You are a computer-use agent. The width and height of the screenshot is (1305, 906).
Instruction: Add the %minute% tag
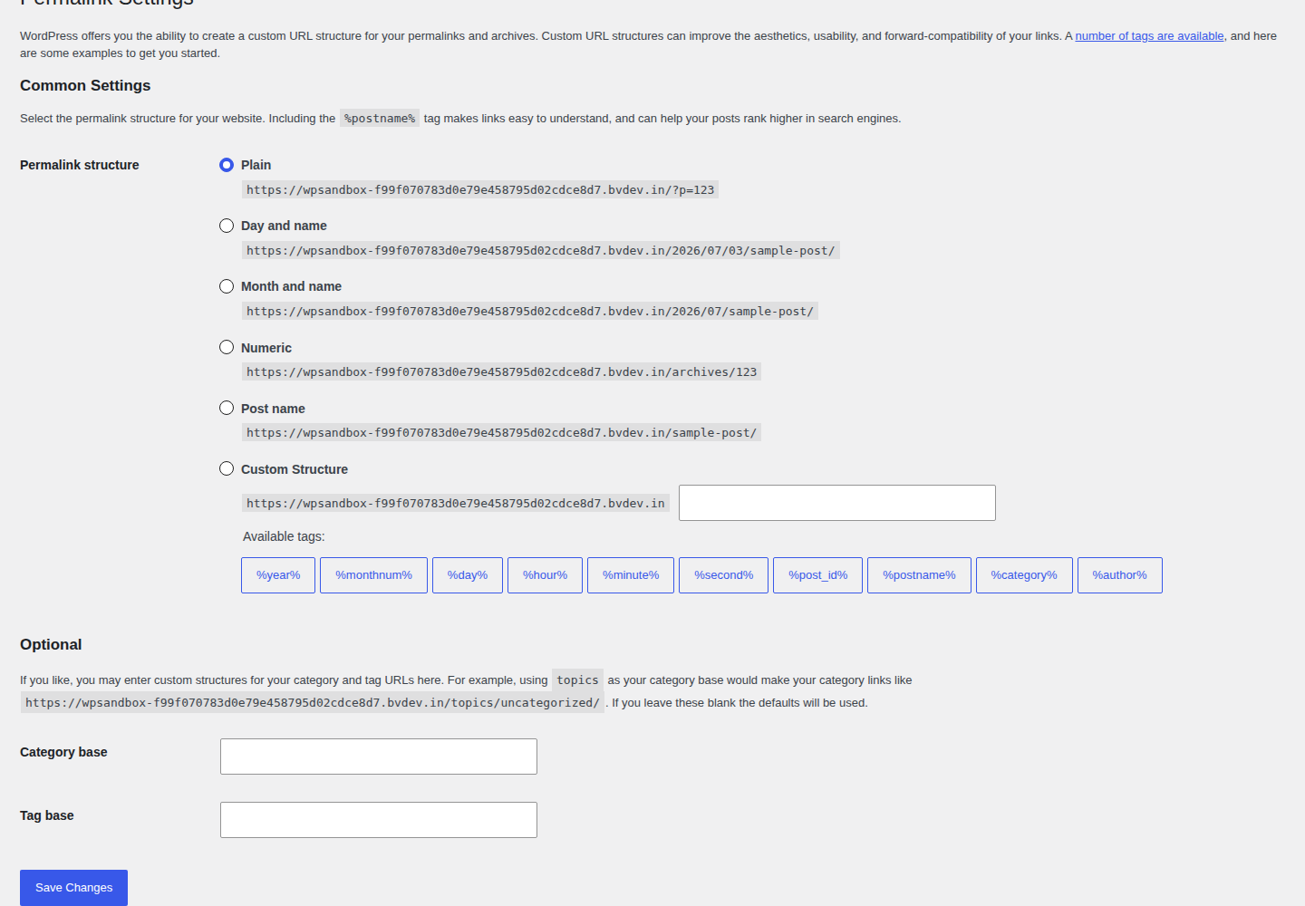pos(631,575)
